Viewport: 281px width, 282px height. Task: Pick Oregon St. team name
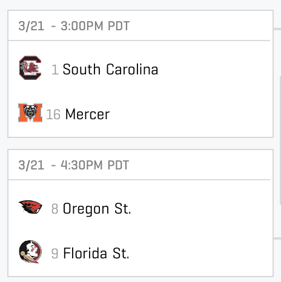(x=97, y=209)
